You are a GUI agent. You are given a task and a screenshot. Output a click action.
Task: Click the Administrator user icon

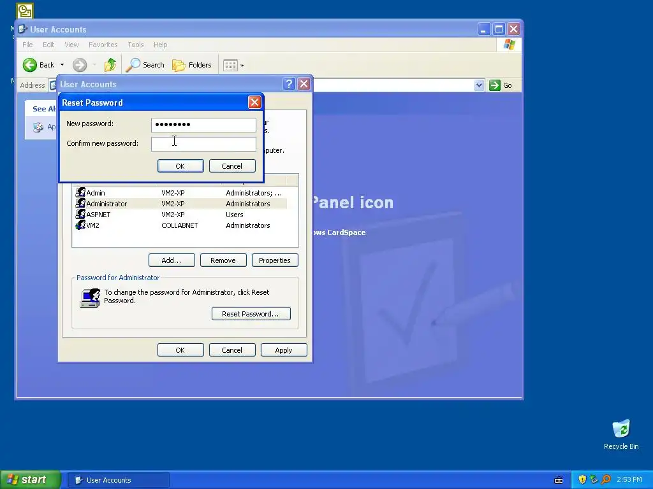tap(80, 203)
